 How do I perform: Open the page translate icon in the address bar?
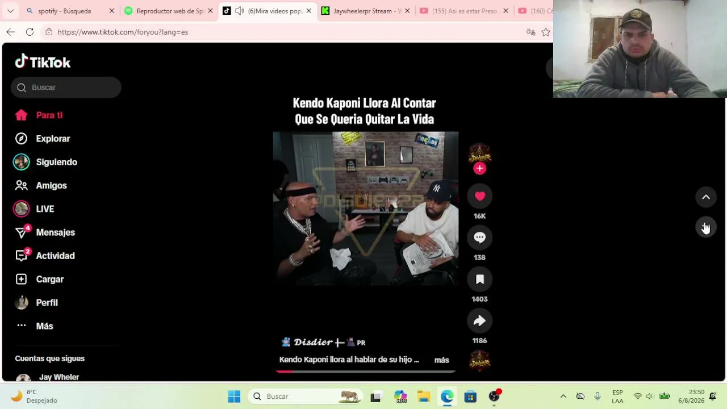[530, 32]
